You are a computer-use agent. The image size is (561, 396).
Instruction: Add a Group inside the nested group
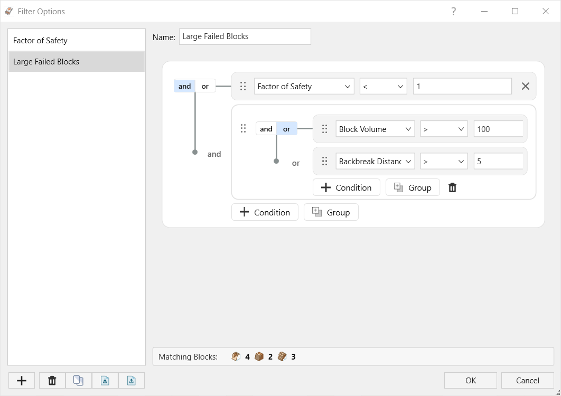click(413, 187)
